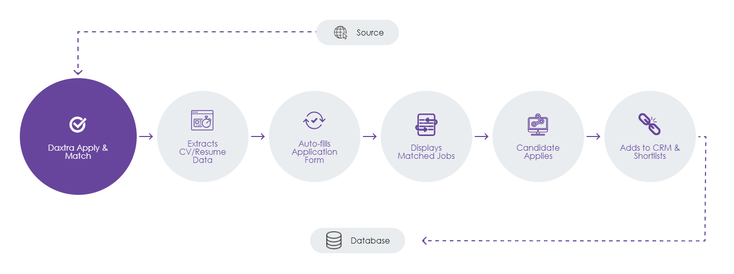Click the "Source" text label
734x274 pixels.
coord(370,32)
